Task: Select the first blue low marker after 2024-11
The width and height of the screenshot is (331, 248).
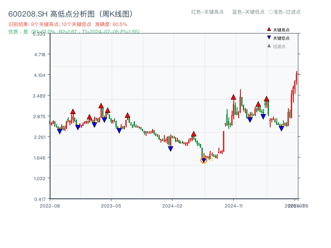Action: 250,120
